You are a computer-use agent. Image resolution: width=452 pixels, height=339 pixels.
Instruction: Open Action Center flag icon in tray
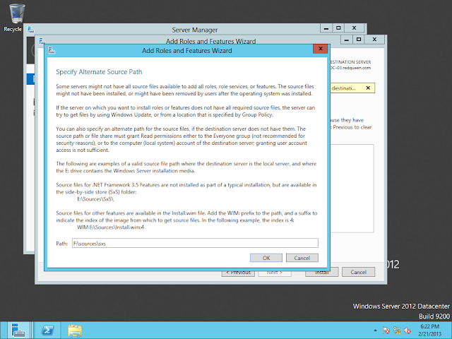386,331
